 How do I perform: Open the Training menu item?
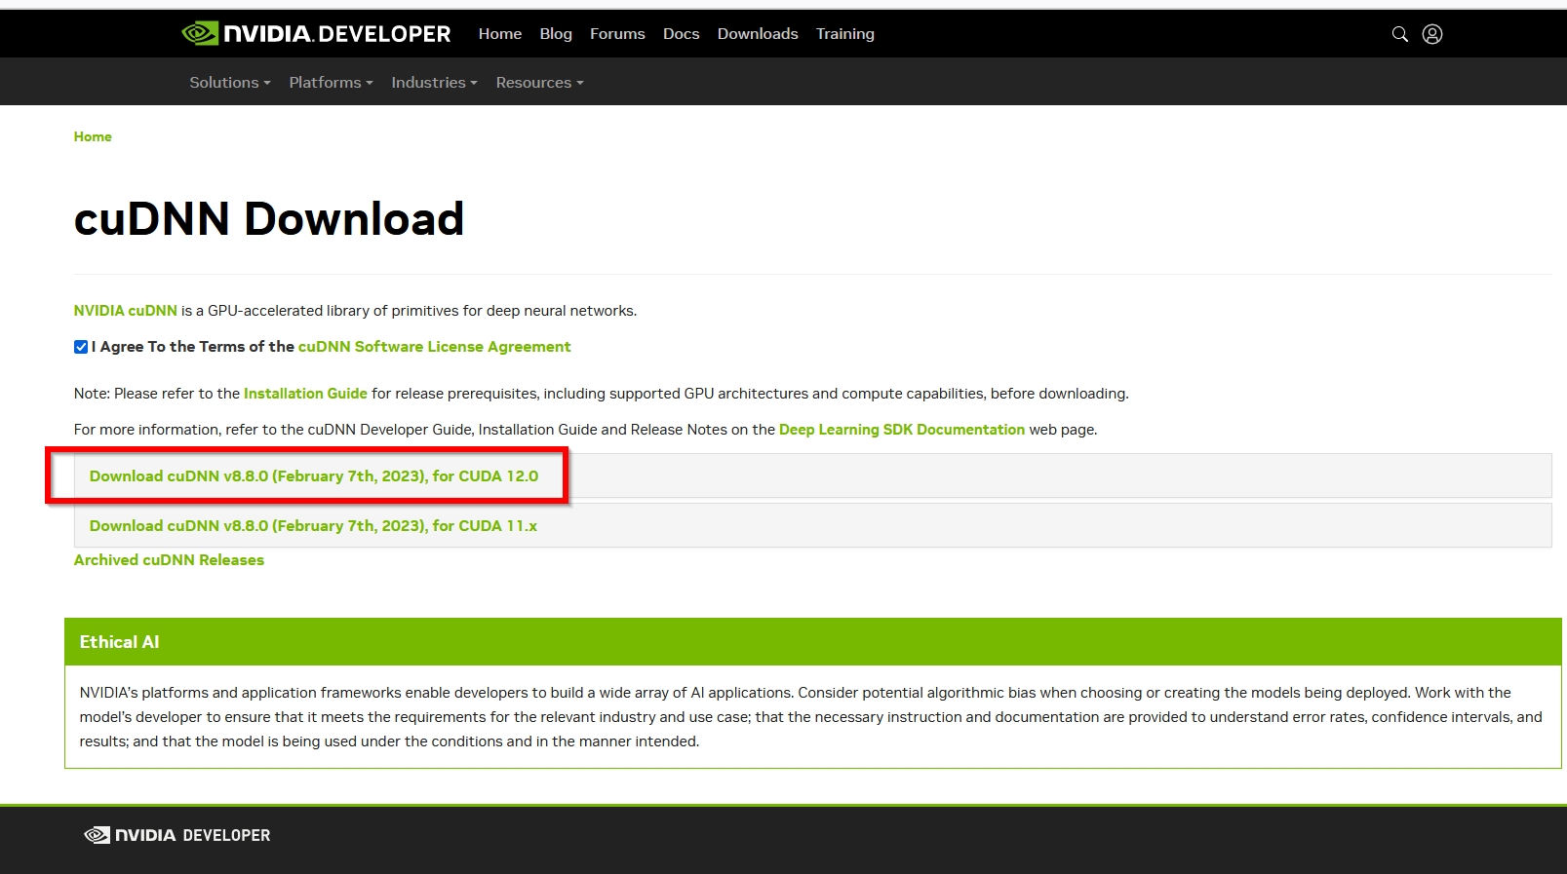click(845, 34)
